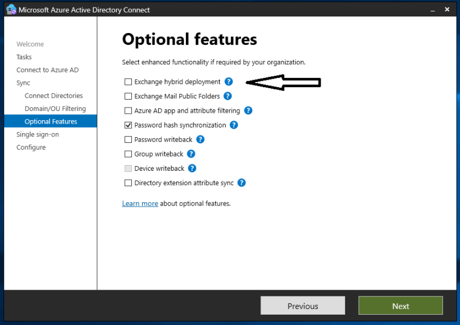Check Directory extension attribute sync
The height and width of the screenshot is (325, 460).
(128, 183)
